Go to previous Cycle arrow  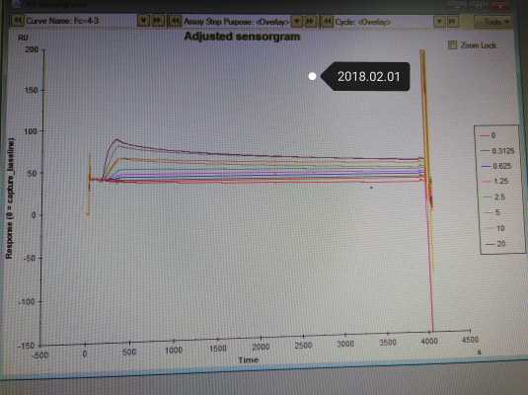coord(327,22)
